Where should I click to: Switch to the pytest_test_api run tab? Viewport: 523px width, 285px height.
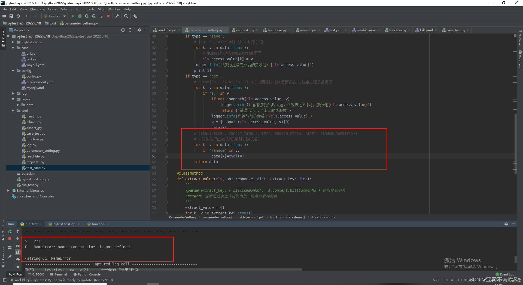tap(65, 224)
